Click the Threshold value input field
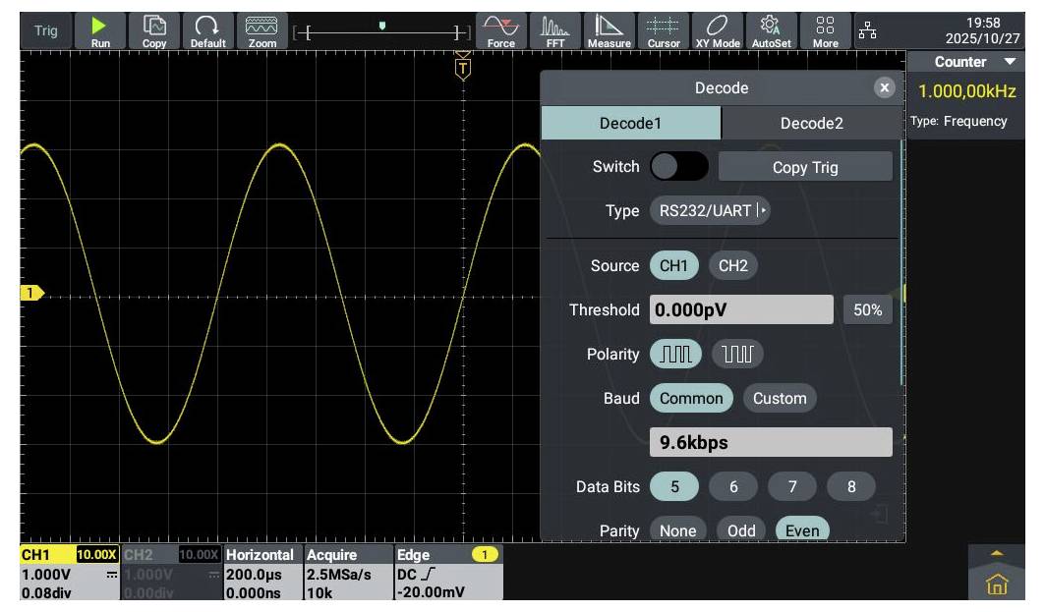1045x612 pixels. (x=741, y=310)
